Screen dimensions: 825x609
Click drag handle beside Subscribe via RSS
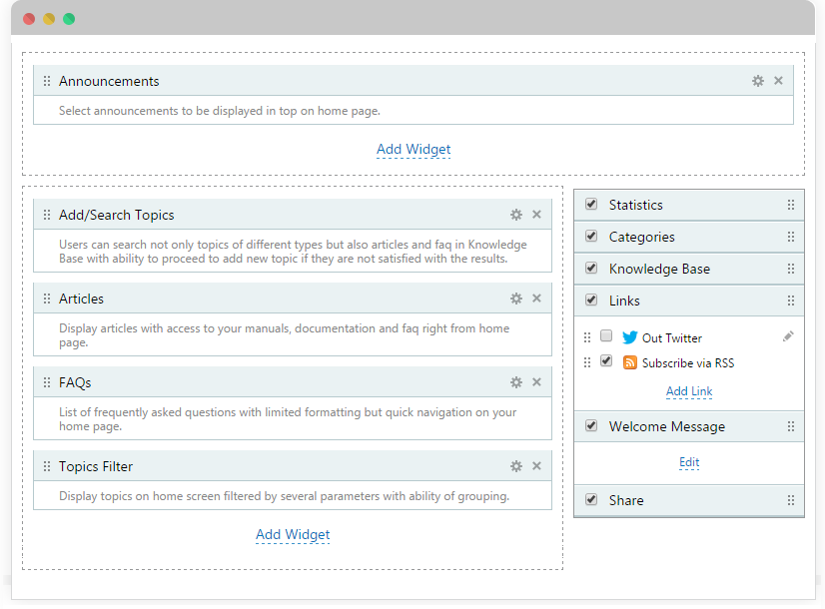[587, 362]
